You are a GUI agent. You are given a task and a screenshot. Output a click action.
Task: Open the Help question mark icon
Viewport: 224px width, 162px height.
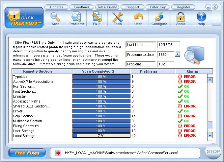pyautogui.click(x=201, y=16)
